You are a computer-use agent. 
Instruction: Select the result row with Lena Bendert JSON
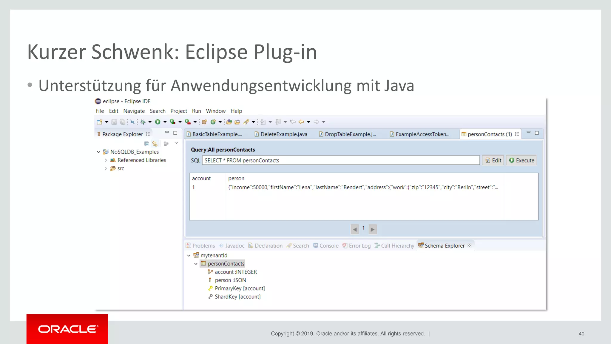(x=363, y=187)
